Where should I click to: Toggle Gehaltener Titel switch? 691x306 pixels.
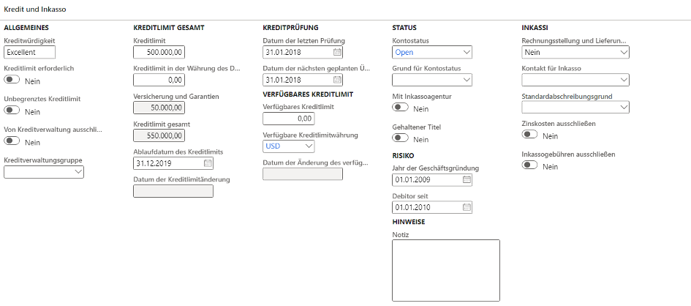[x=401, y=138]
